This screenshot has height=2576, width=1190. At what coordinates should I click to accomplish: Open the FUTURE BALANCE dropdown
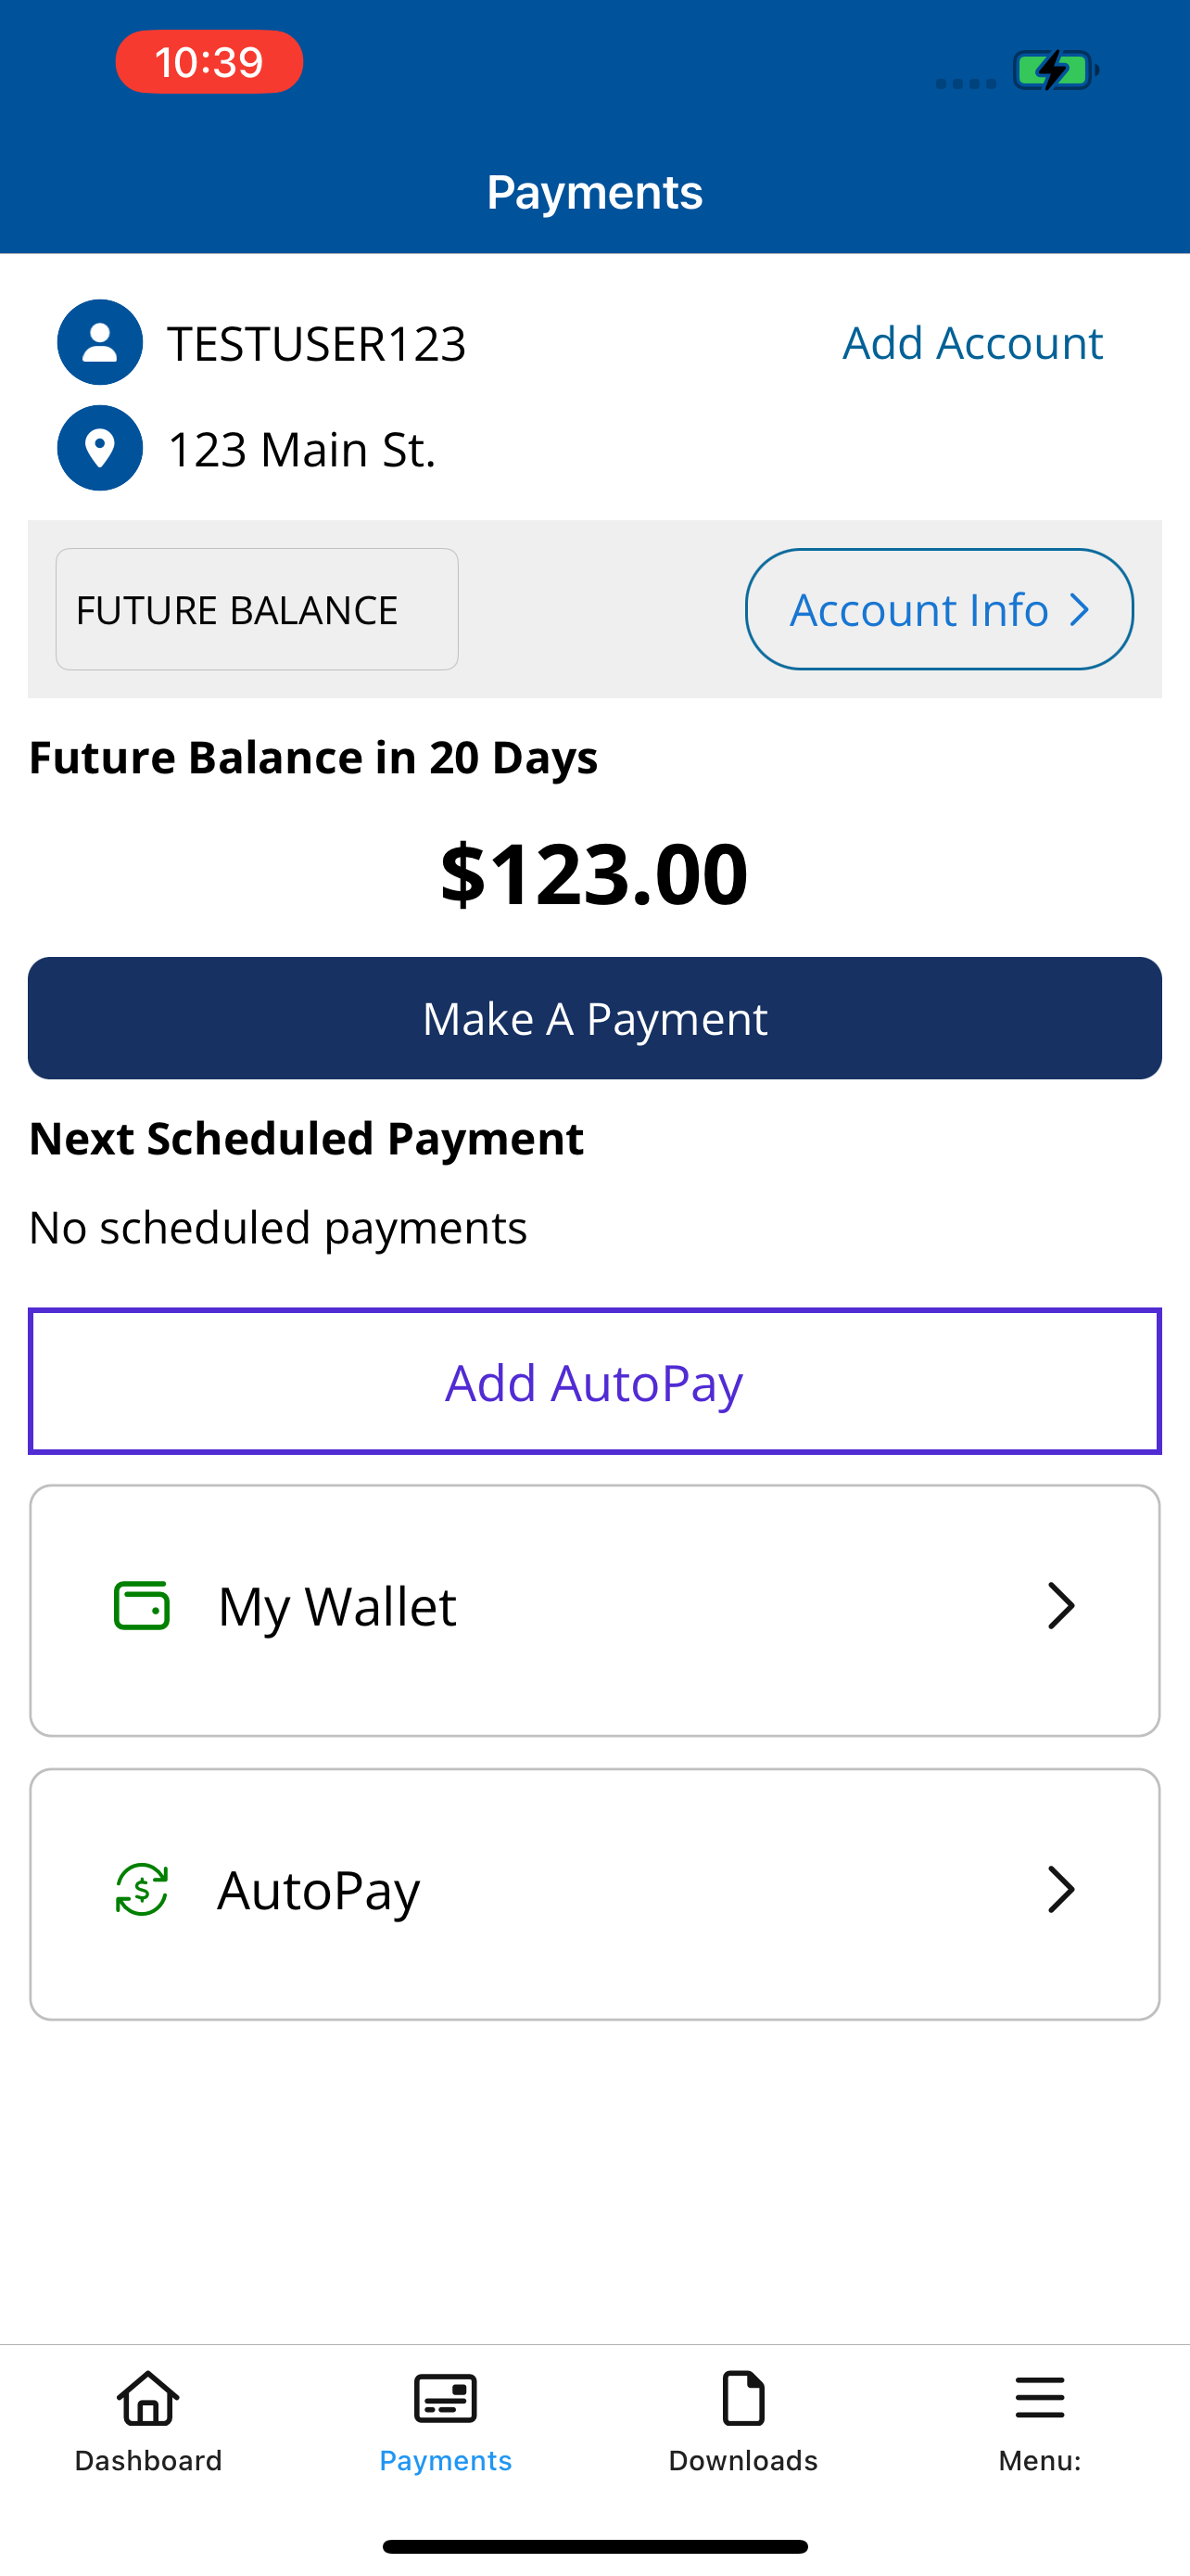click(x=257, y=609)
